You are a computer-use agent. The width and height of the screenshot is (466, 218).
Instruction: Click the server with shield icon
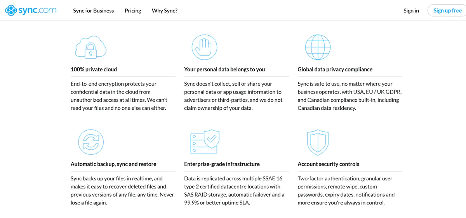205,142
